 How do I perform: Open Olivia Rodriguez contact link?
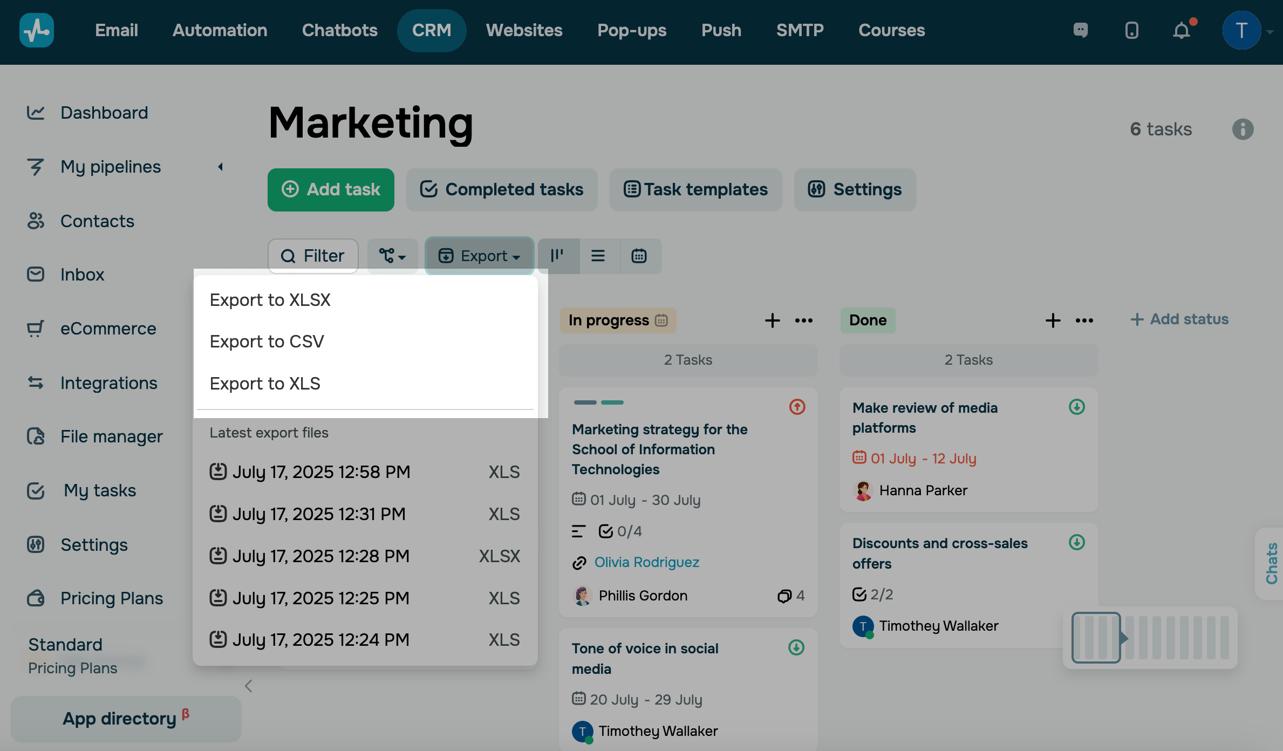click(646, 562)
